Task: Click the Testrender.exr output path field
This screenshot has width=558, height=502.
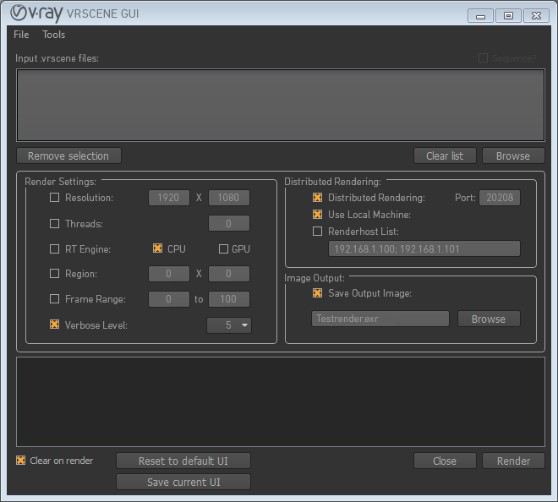Action: [380, 319]
